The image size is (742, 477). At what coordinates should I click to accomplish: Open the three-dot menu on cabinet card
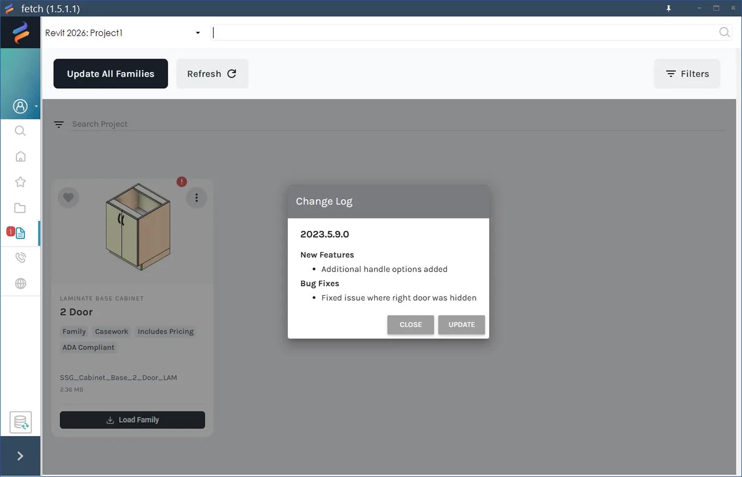pyautogui.click(x=196, y=197)
